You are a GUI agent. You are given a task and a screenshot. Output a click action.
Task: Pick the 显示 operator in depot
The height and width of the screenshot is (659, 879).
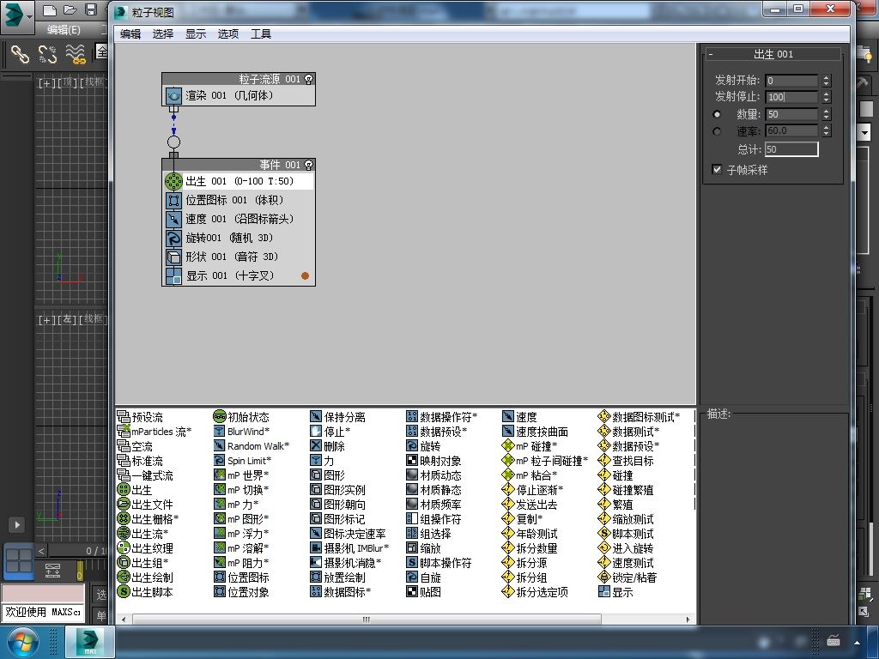615,592
